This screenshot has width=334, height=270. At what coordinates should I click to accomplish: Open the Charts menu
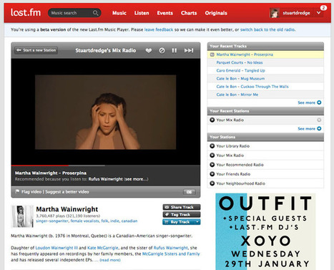[x=189, y=13]
